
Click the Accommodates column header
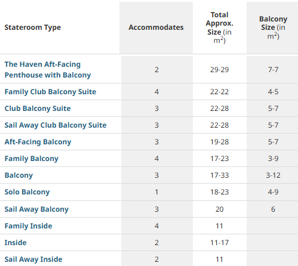click(x=156, y=27)
